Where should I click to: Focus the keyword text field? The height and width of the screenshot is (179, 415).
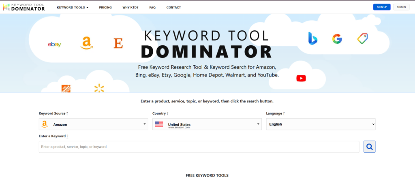click(x=199, y=147)
